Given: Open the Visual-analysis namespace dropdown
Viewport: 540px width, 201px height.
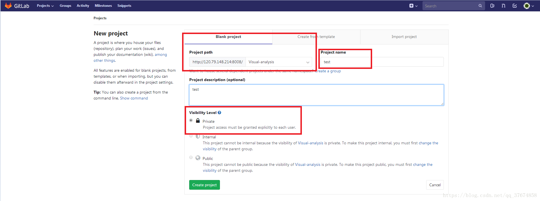Looking at the screenshot, I should point(279,62).
